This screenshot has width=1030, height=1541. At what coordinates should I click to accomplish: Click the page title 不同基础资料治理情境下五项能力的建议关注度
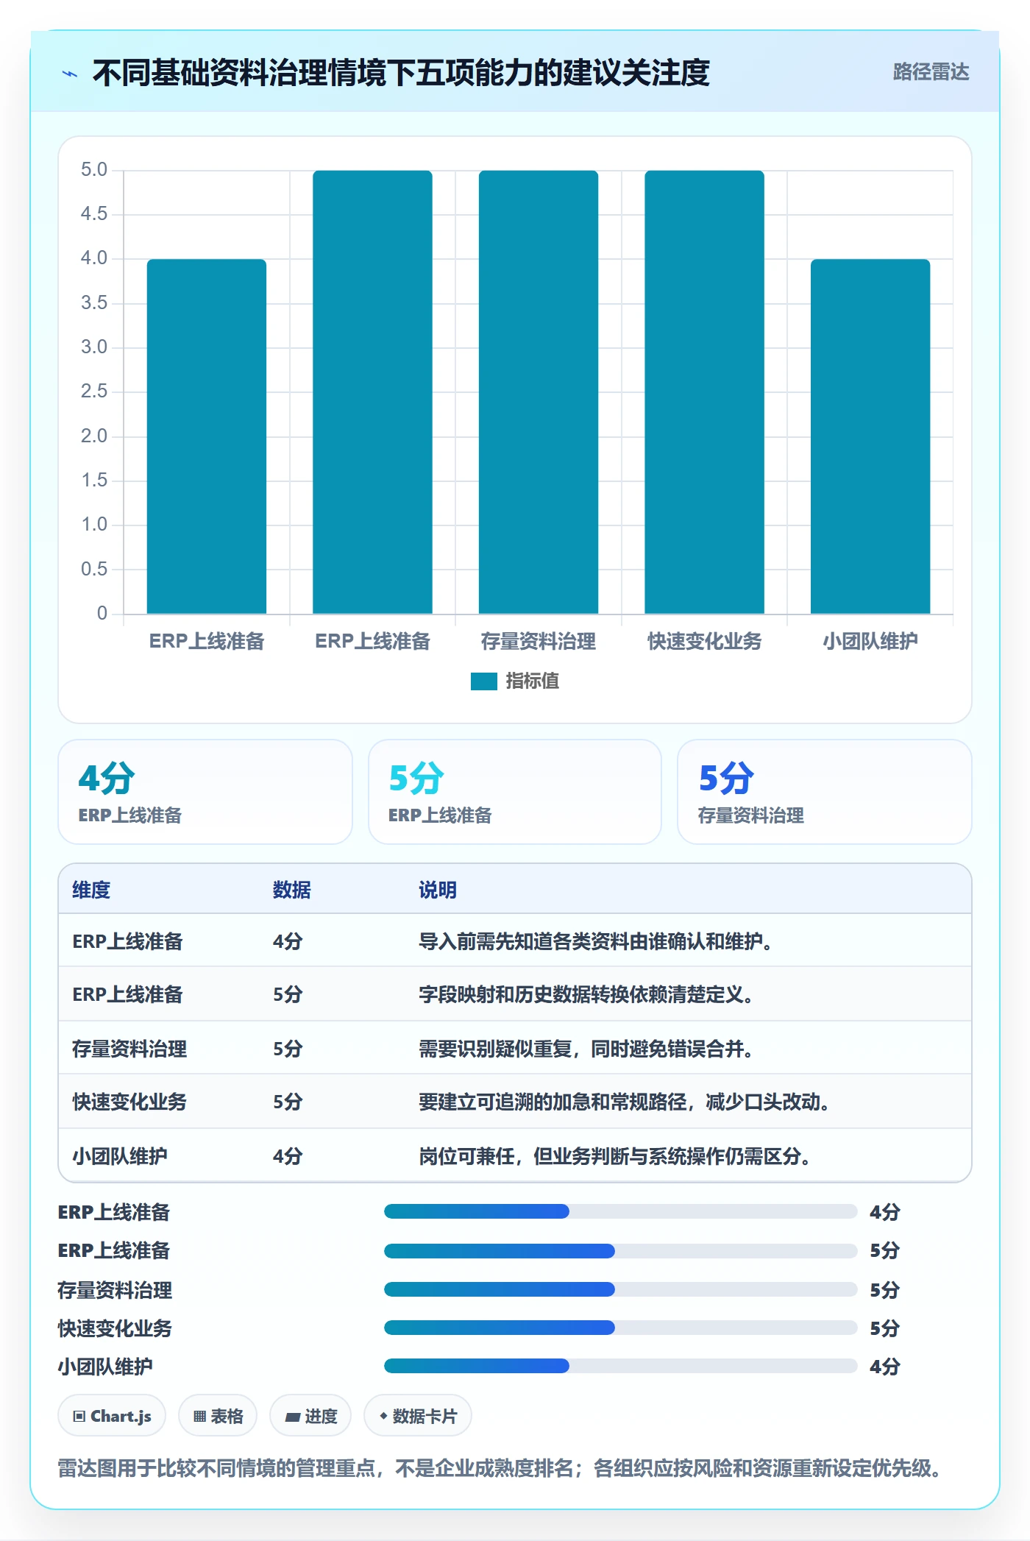(401, 73)
